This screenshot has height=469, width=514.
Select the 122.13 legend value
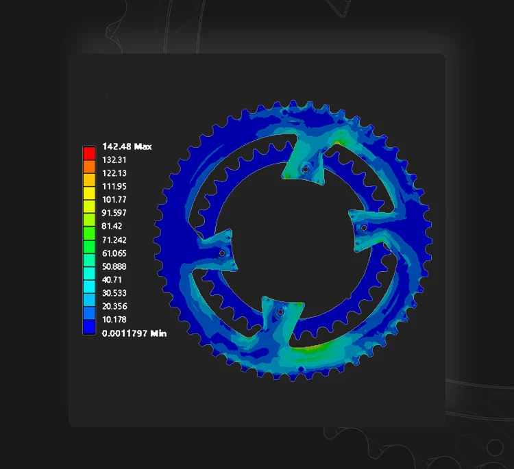(x=114, y=173)
